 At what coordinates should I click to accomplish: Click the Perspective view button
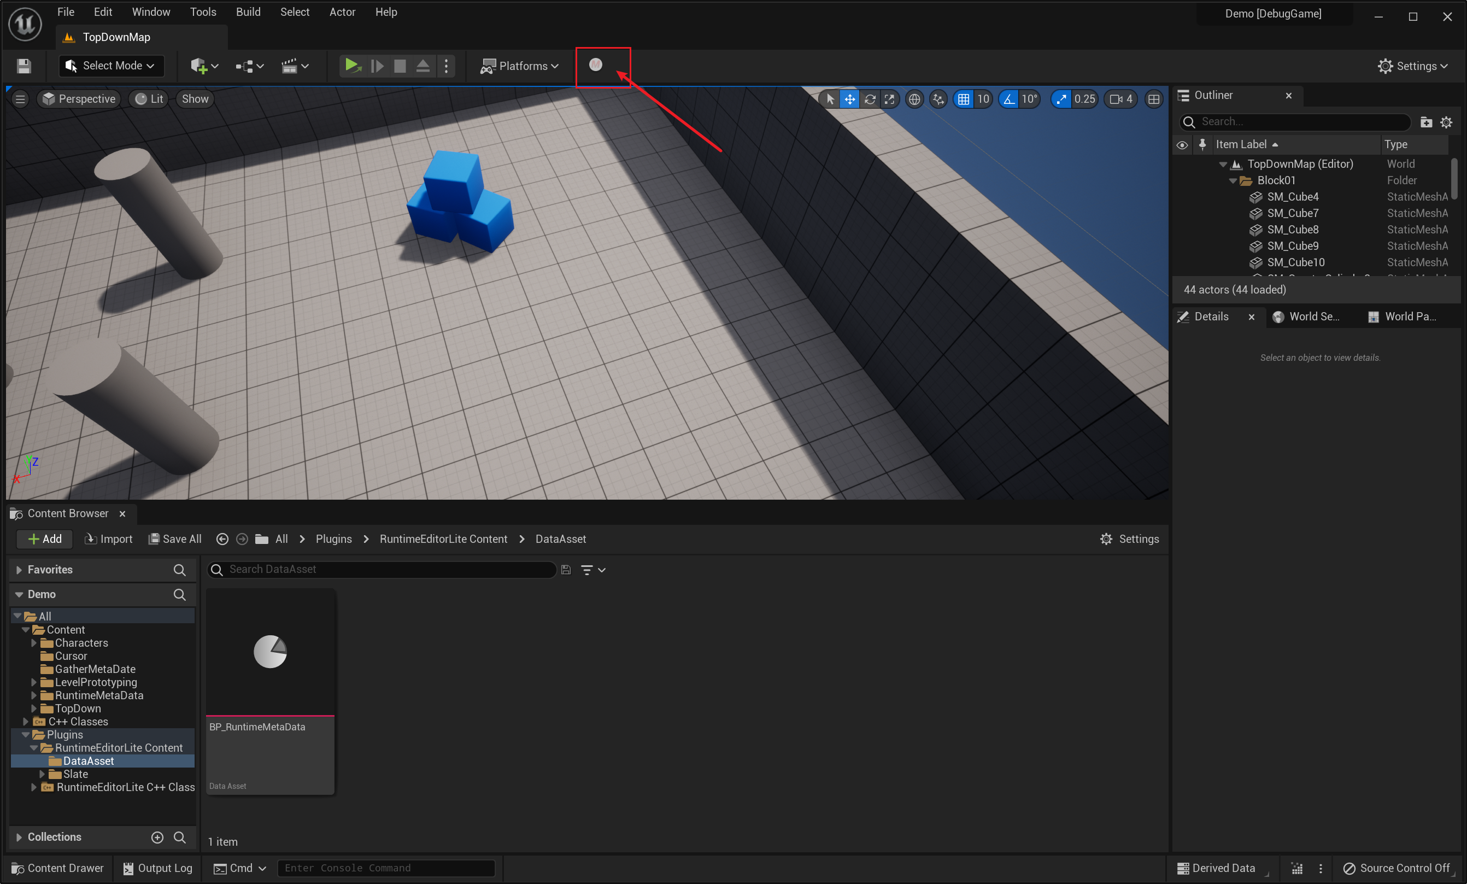[80, 99]
